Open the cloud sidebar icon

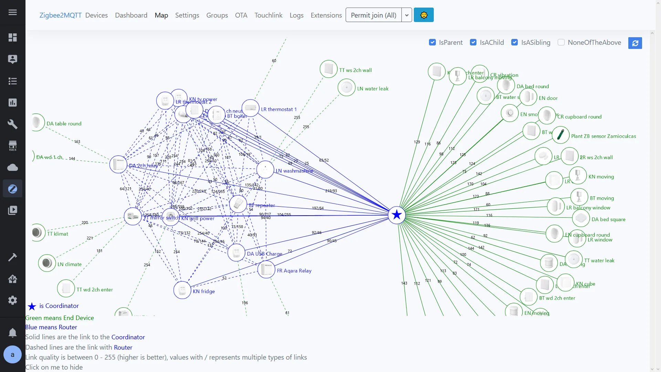12,167
